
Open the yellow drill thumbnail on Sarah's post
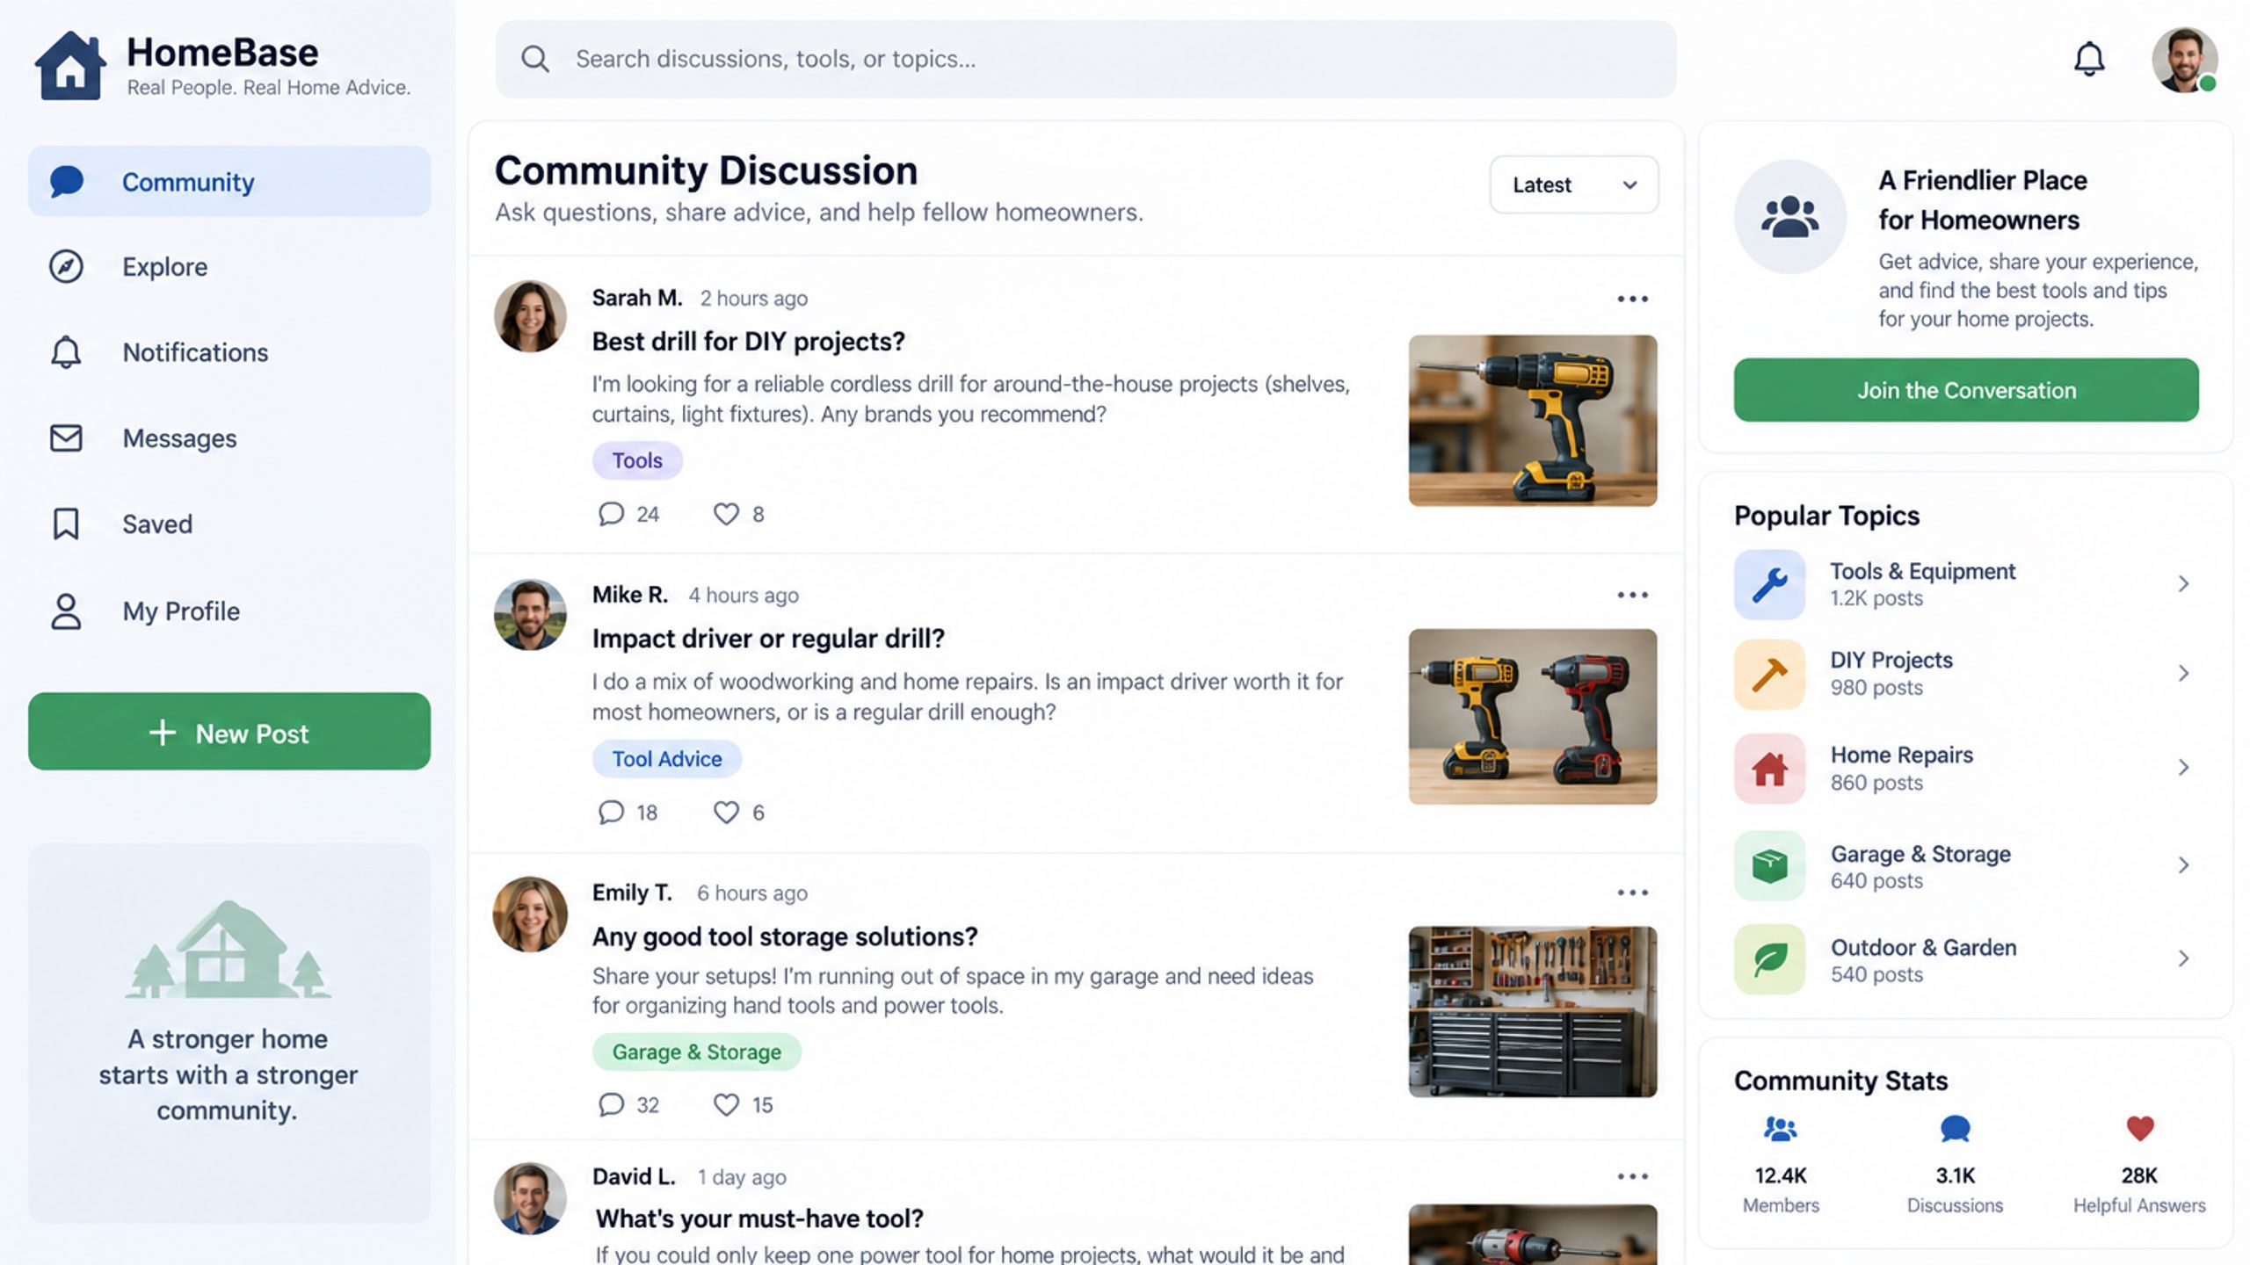(x=1533, y=421)
